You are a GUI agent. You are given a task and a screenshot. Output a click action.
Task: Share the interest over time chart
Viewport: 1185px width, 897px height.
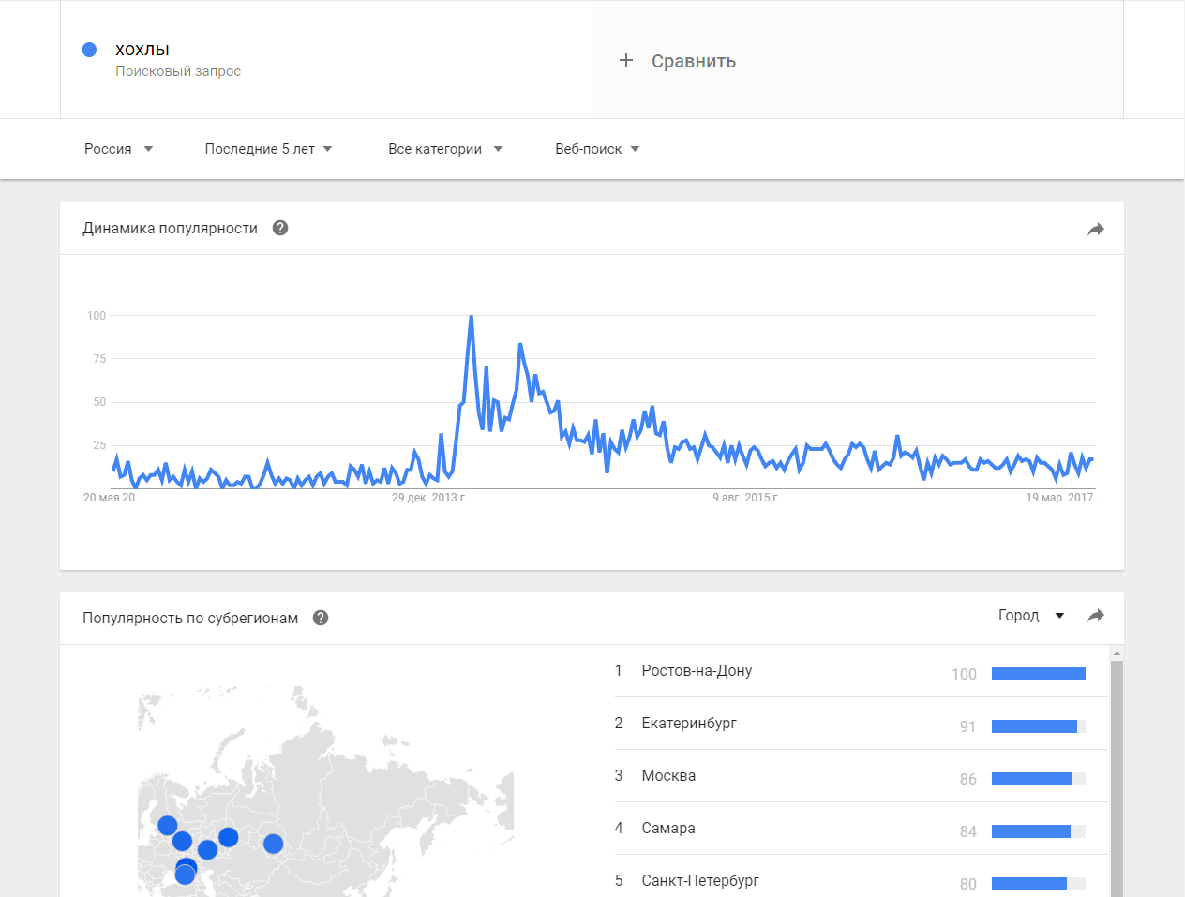coord(1096,229)
